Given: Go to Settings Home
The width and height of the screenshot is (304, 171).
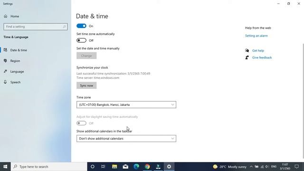Looking at the screenshot, I should (x=15, y=16).
